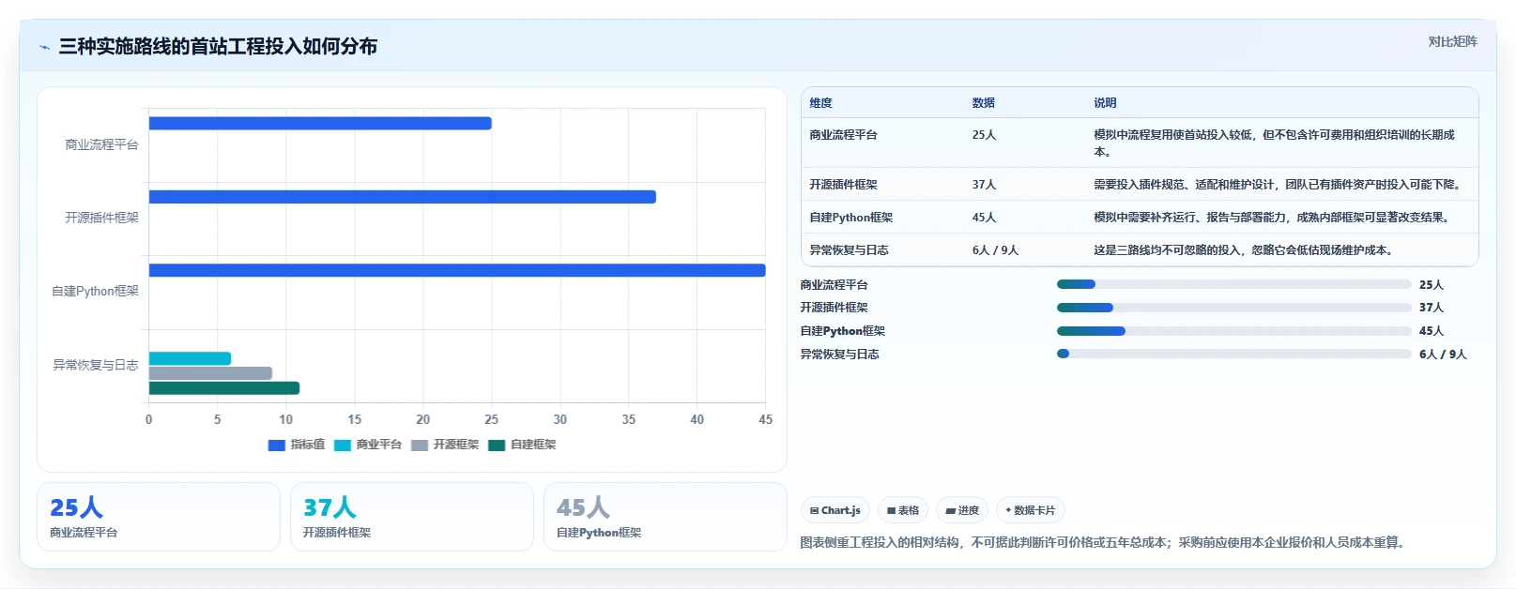
Task: Click the 商业流程平台 progress bar
Action: pyautogui.click(x=1233, y=284)
